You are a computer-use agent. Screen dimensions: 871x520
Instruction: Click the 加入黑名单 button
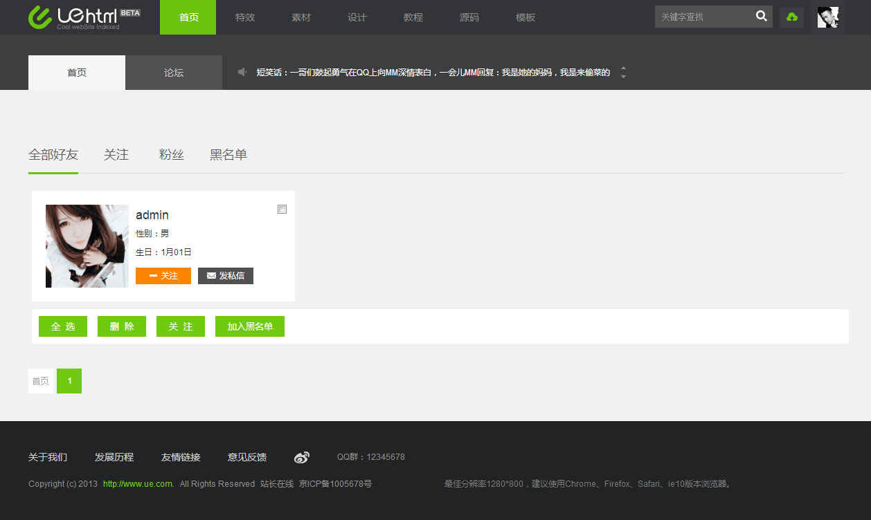pos(250,326)
